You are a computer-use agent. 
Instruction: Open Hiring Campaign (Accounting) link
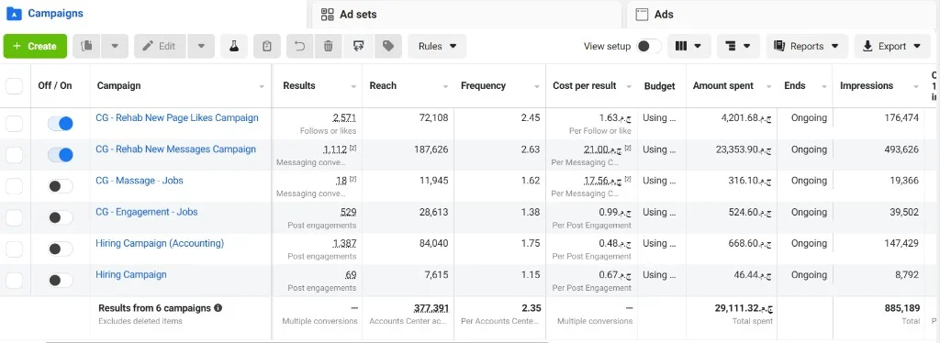pos(160,243)
